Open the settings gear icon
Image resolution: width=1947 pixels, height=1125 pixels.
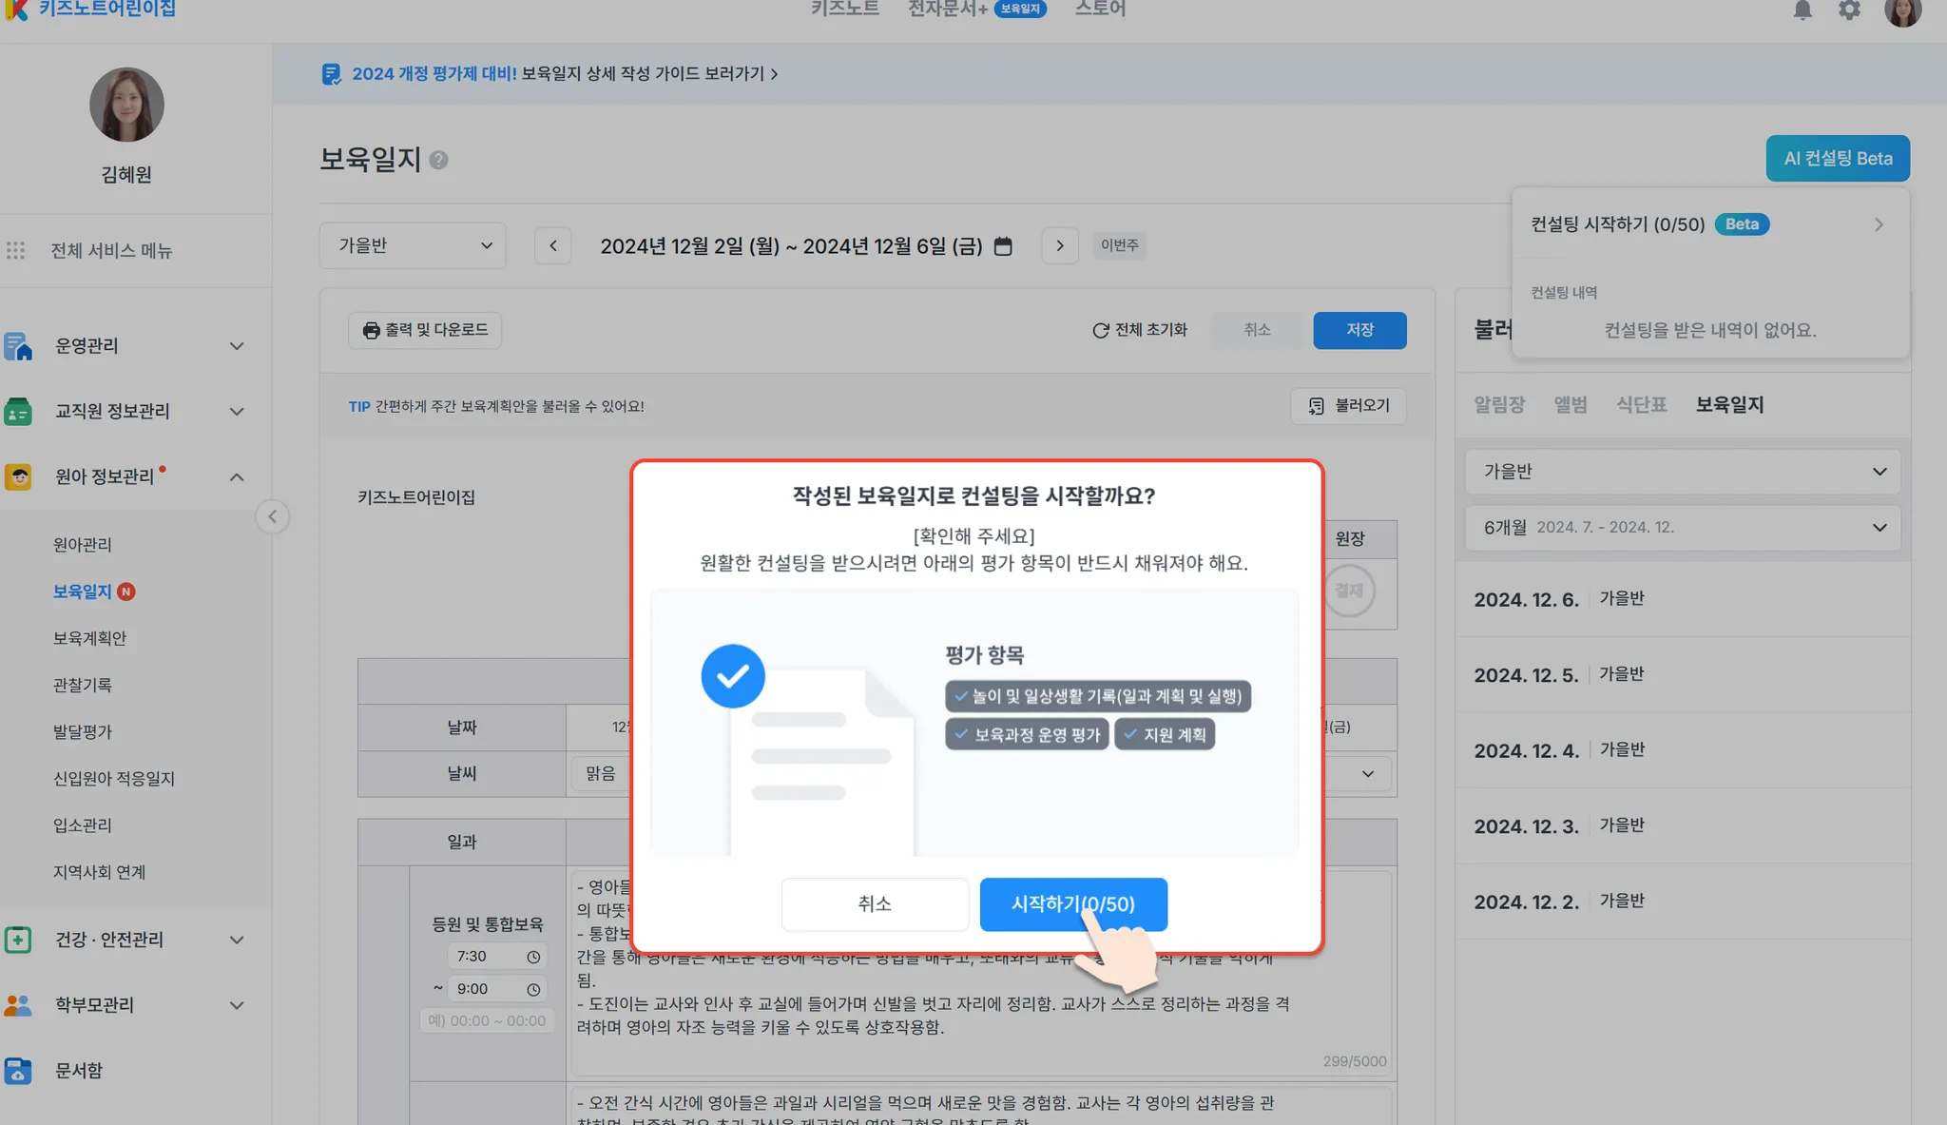click(x=1848, y=10)
